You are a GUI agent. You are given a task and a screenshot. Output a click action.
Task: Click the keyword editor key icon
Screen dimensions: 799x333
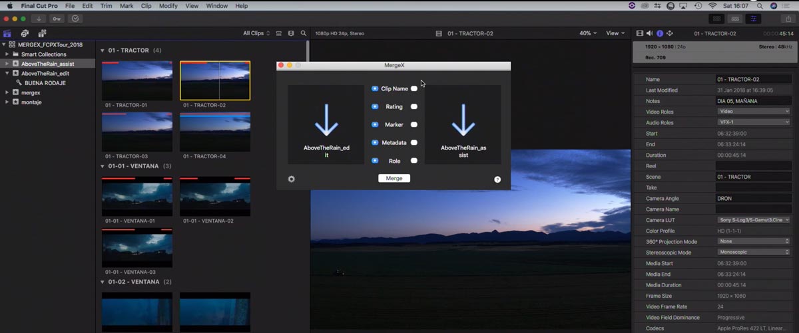click(57, 19)
